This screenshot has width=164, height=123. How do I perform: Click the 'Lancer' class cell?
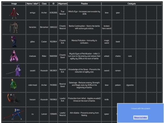point(44,114)
